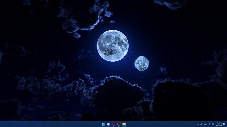Open the notification center icon
This screenshot has width=227, height=127.
pyautogui.click(x=224, y=124)
